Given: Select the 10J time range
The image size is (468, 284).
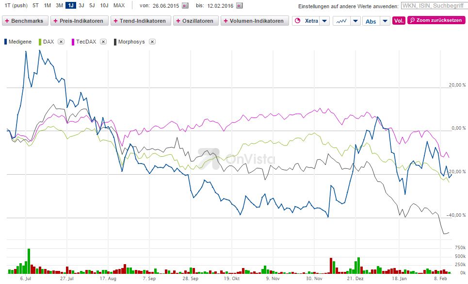Looking at the screenshot, I should pos(104,5).
